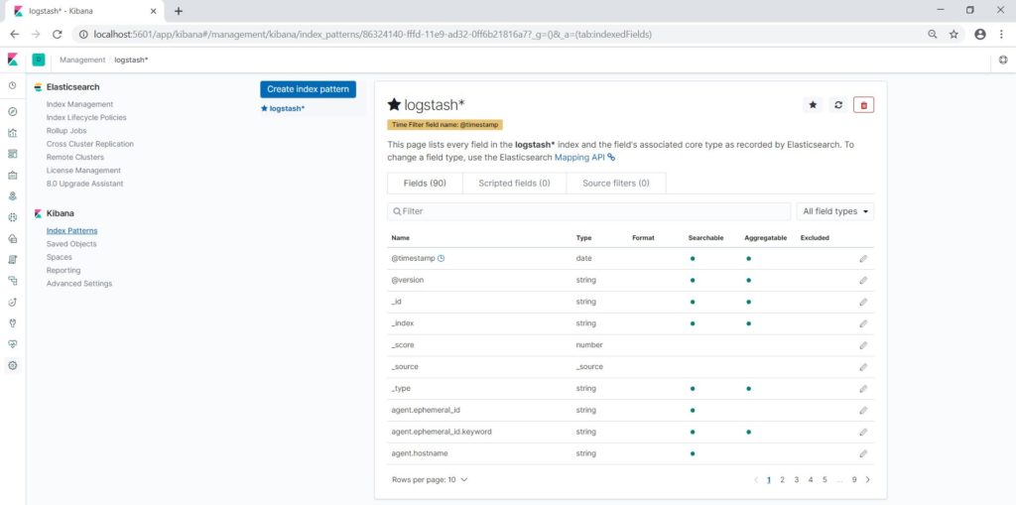Expand the Rows per page selector
Image resolution: width=1016 pixels, height=505 pixels.
pyautogui.click(x=430, y=479)
